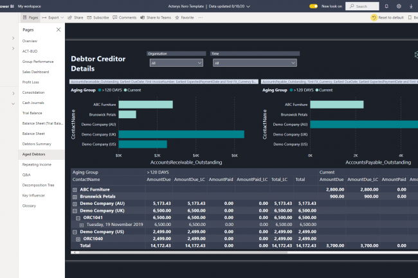Click the >120 DAYS legend swatch in payables chart
This screenshot has width=418, height=278.
click(x=291, y=90)
